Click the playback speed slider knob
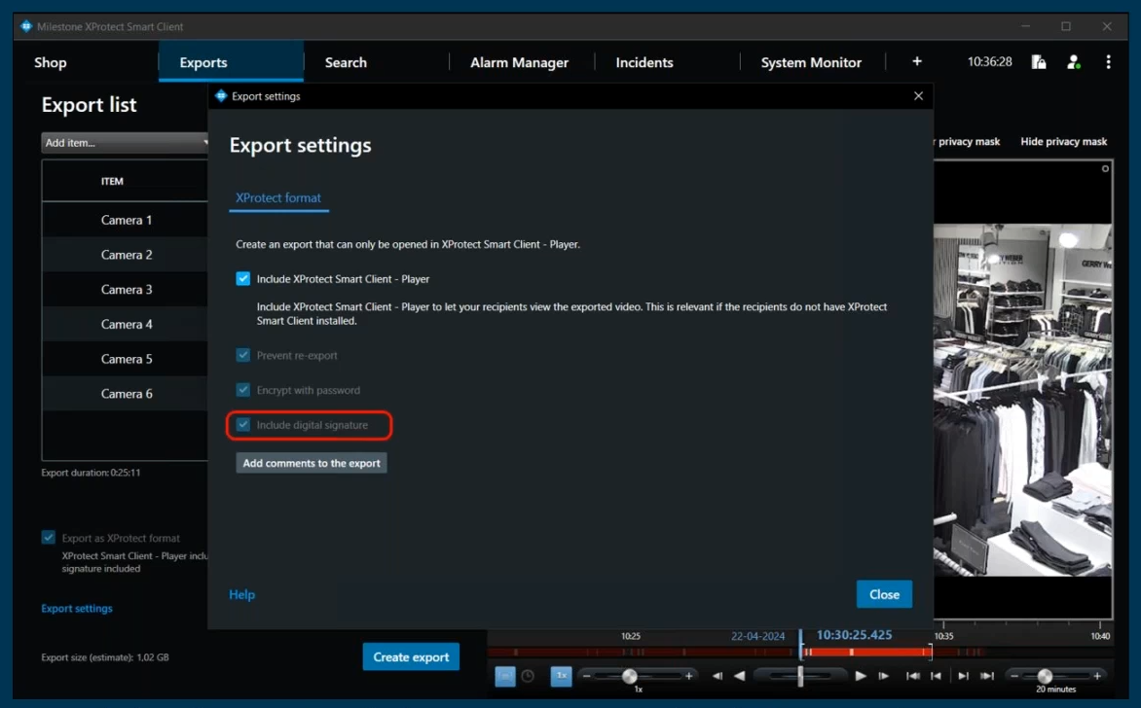Screen dimensions: 1141x708 (x=630, y=676)
